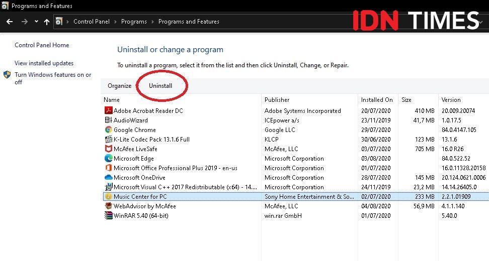The width and height of the screenshot is (489, 261).
Task: Open View installed updates link
Action: click(44, 63)
